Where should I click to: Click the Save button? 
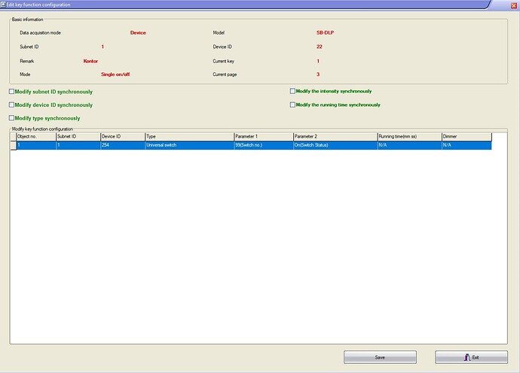380,357
